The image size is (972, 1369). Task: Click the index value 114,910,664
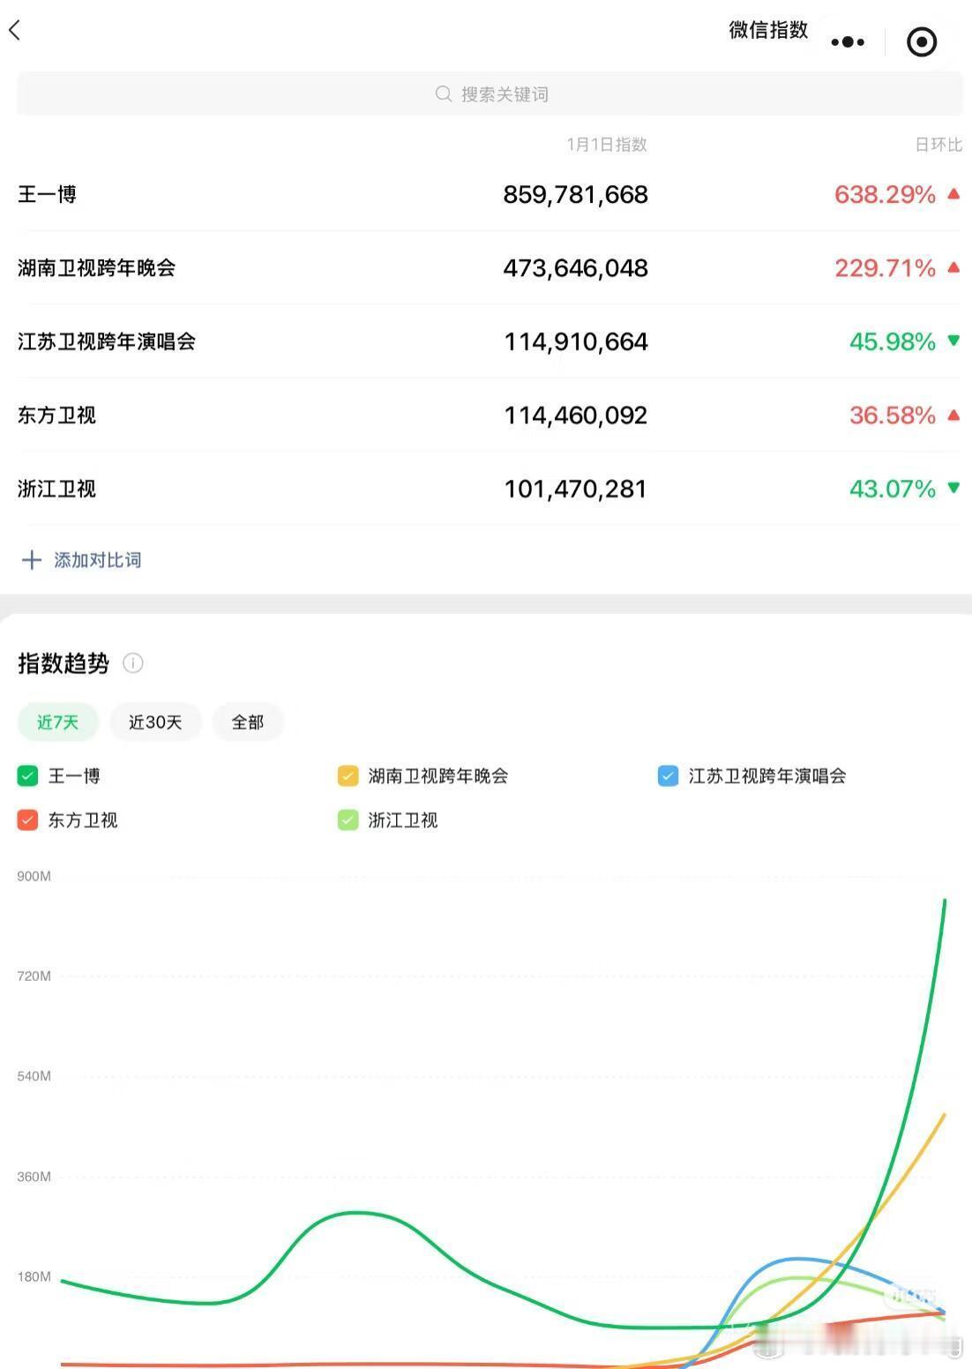point(576,341)
